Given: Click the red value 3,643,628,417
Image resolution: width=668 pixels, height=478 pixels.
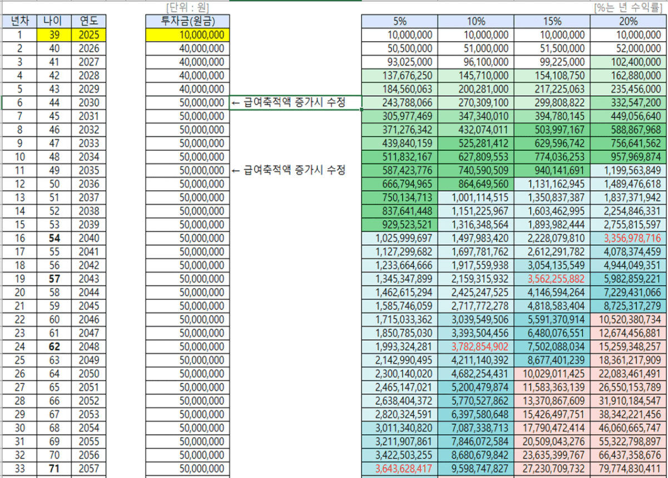Looking at the screenshot, I should pyautogui.click(x=399, y=469).
